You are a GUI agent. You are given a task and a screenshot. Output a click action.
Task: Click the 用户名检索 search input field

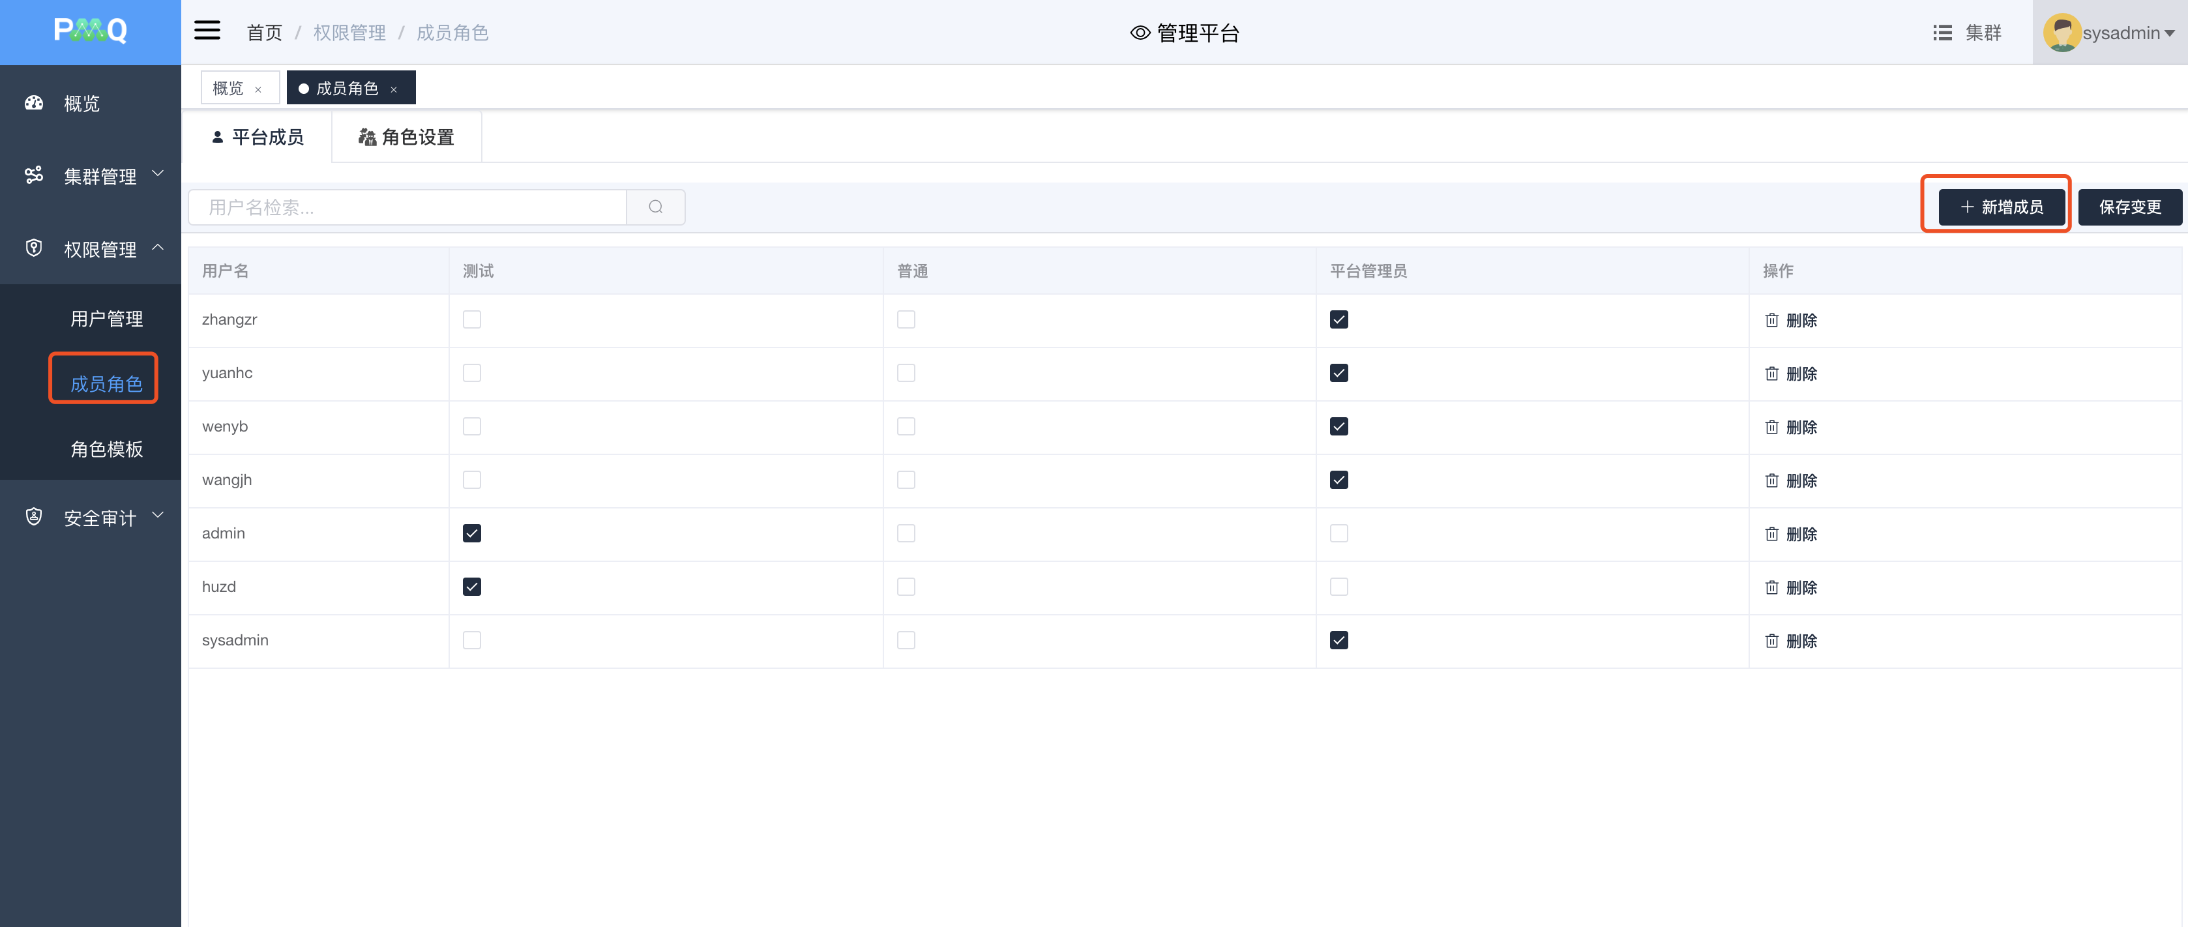(407, 207)
